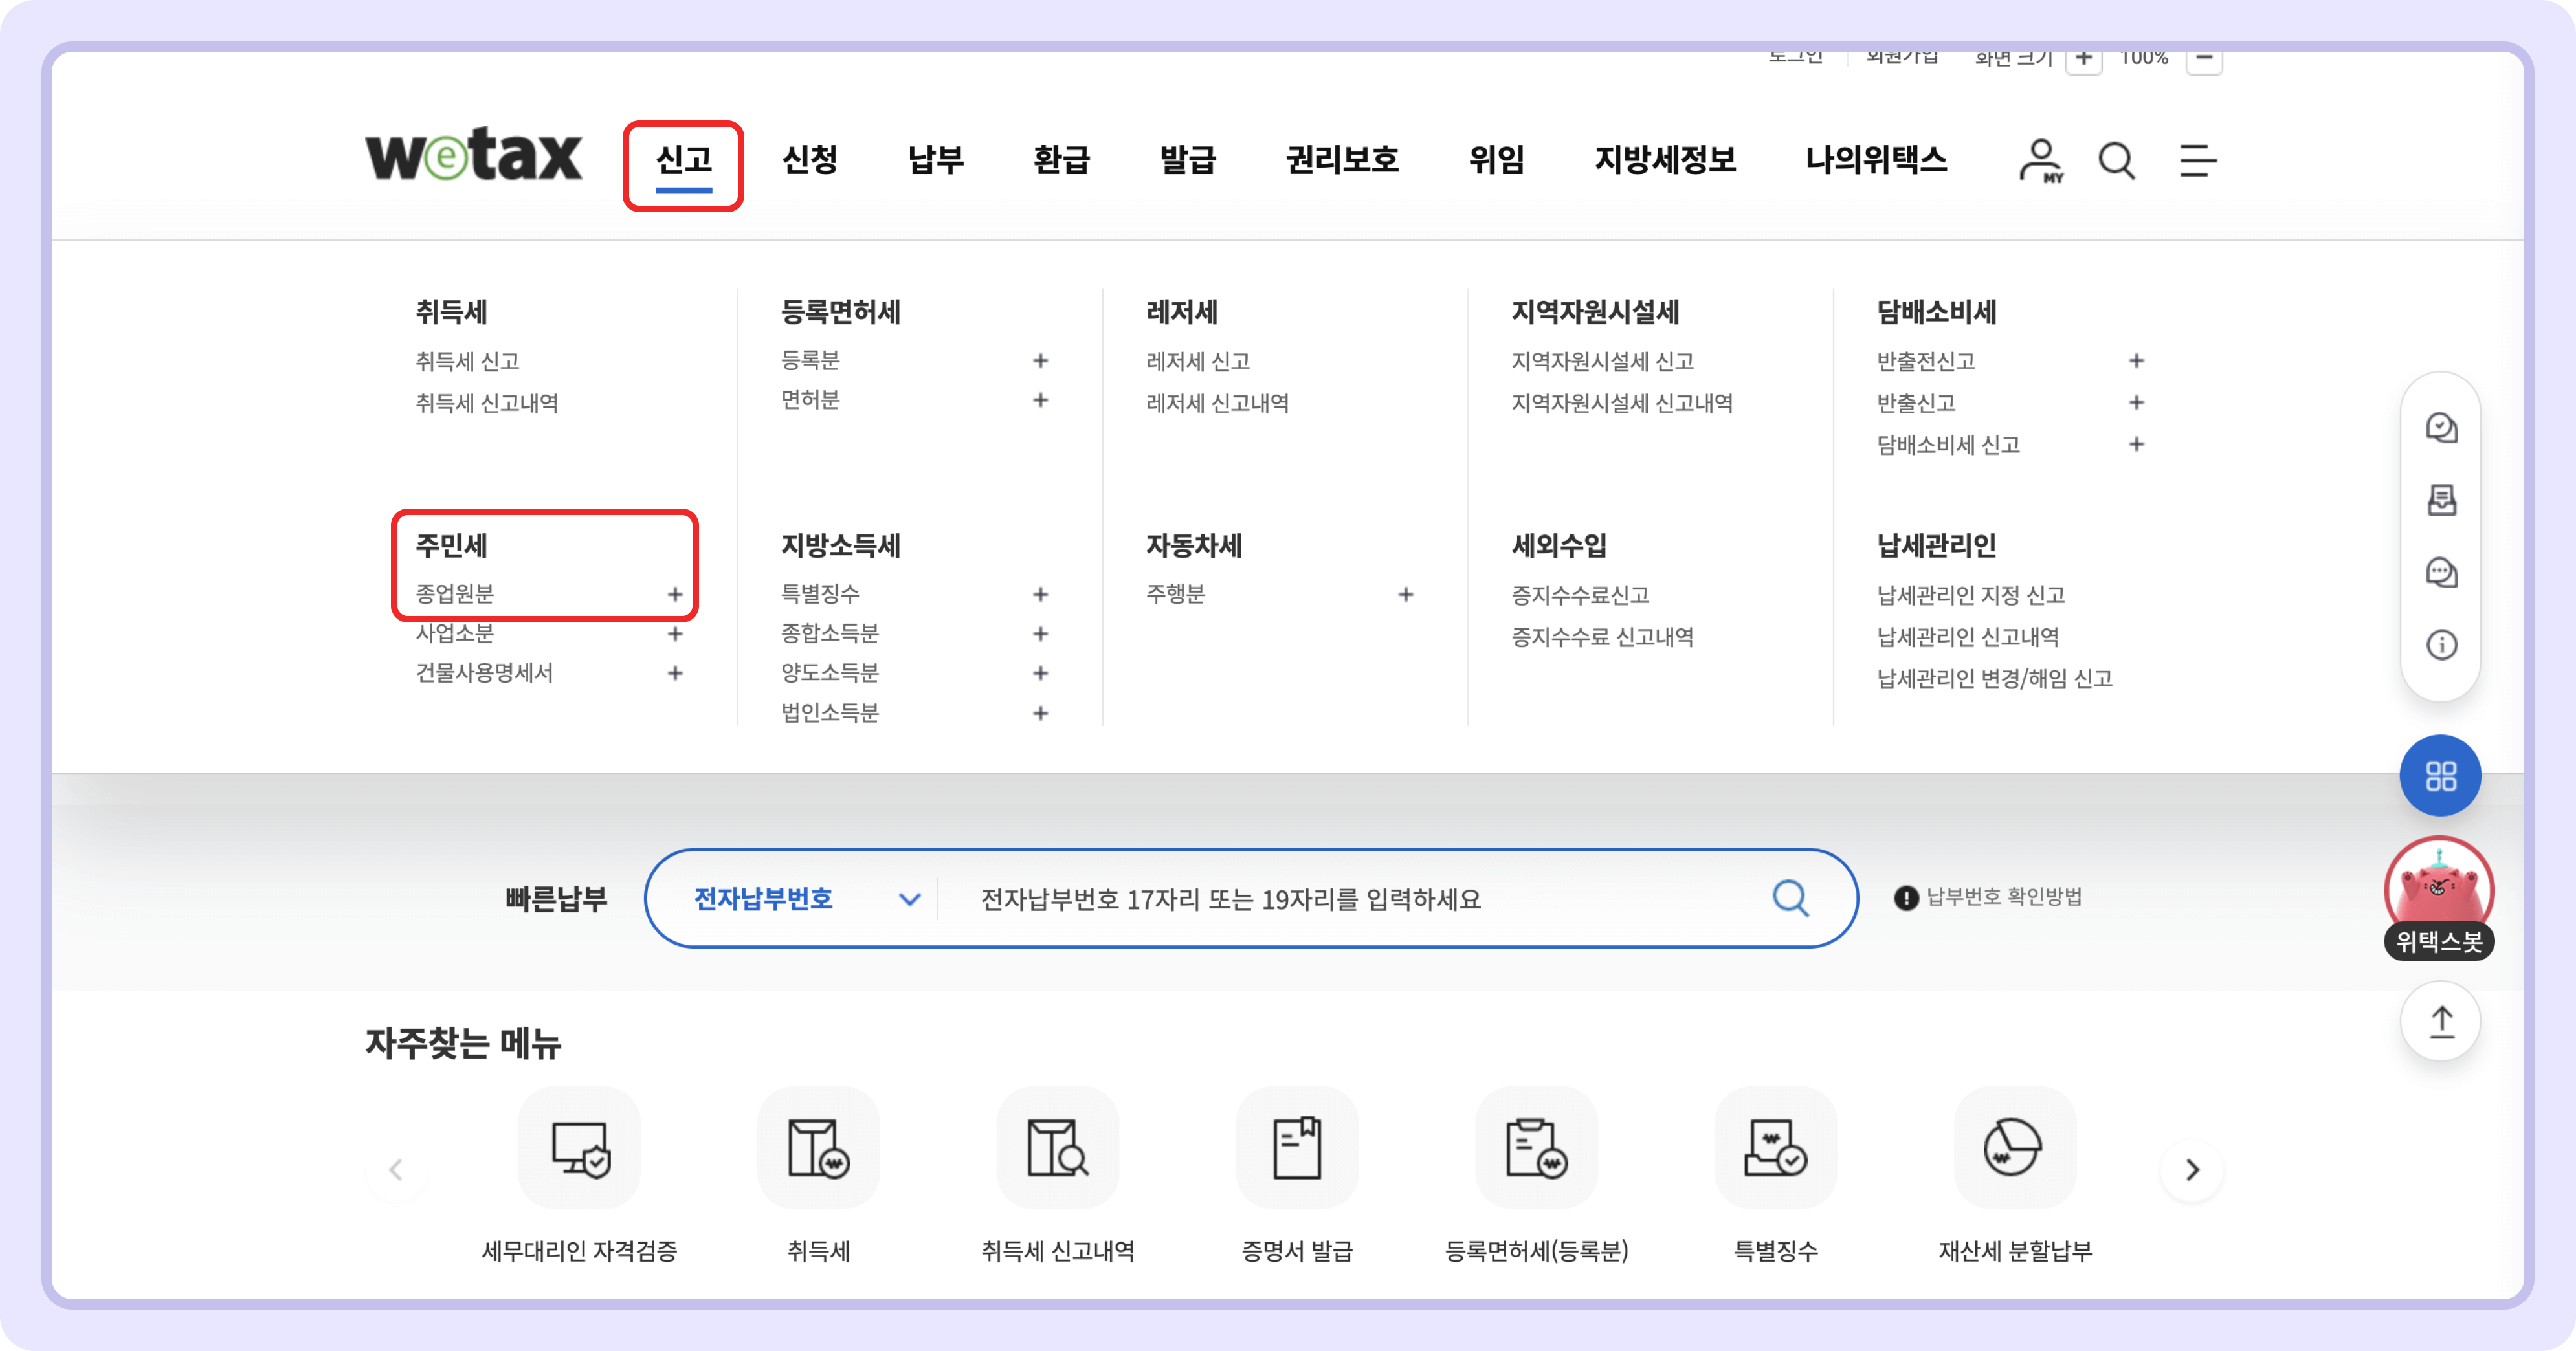Open the 전자납부번호 dropdown in 빠른납부

point(800,898)
